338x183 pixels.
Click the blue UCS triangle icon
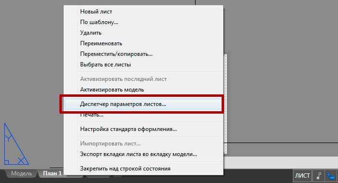click(x=16, y=144)
